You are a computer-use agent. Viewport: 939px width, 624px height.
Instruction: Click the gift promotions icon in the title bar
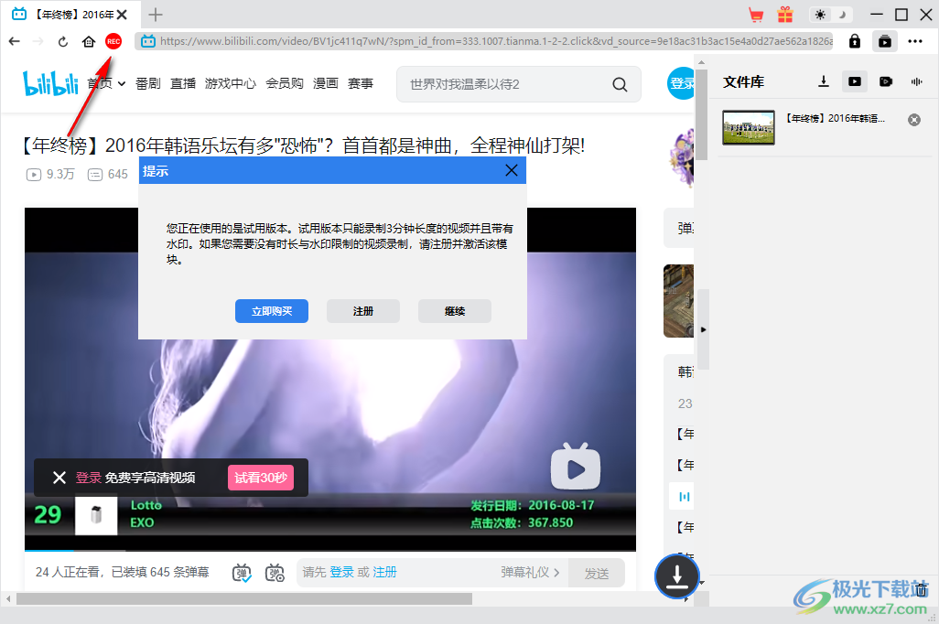(x=785, y=14)
